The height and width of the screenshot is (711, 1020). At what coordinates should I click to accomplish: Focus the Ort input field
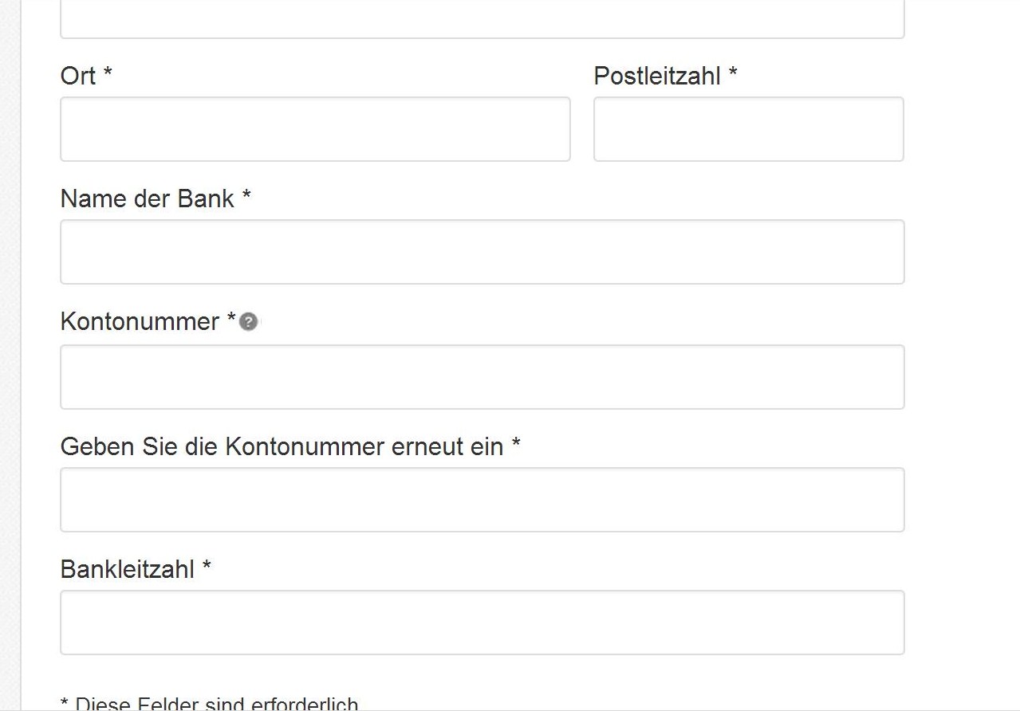coord(315,129)
